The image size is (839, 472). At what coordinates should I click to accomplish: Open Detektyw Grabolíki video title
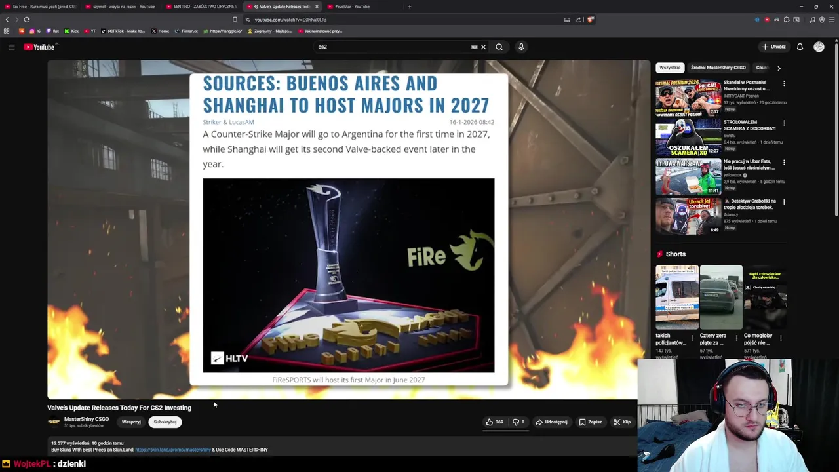(x=750, y=204)
